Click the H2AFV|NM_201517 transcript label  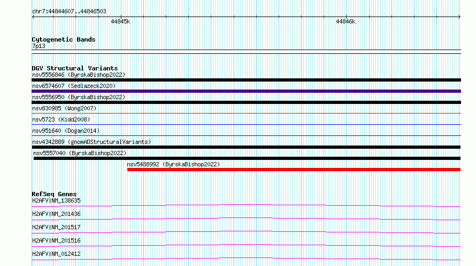click(57, 227)
